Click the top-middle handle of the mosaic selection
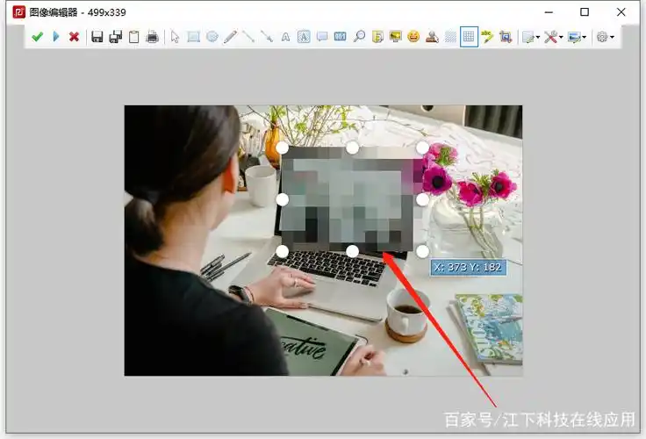This screenshot has width=646, height=439. point(352,148)
